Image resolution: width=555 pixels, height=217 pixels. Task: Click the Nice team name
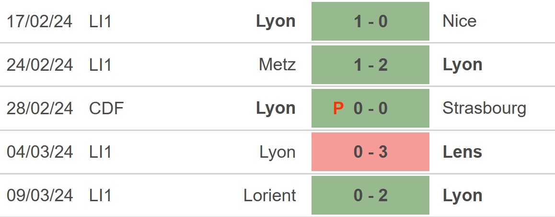460,21
